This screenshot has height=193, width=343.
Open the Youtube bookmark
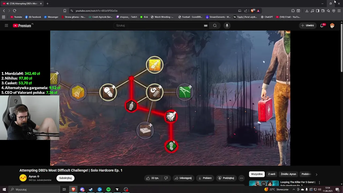[x=16, y=17]
